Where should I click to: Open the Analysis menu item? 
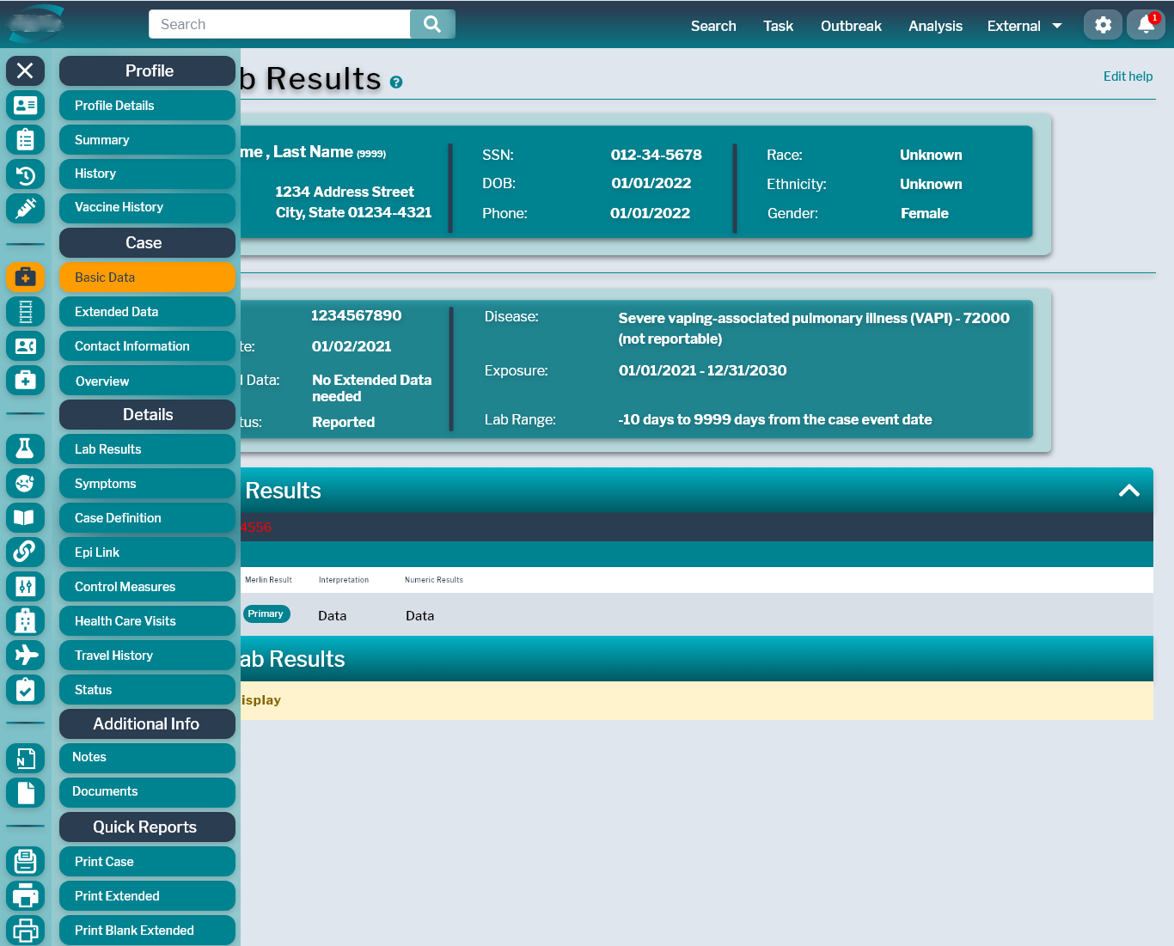click(x=935, y=26)
